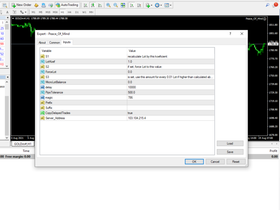Edit the delay value 10000
This screenshot has height=210, width=280.
[x=171, y=87]
